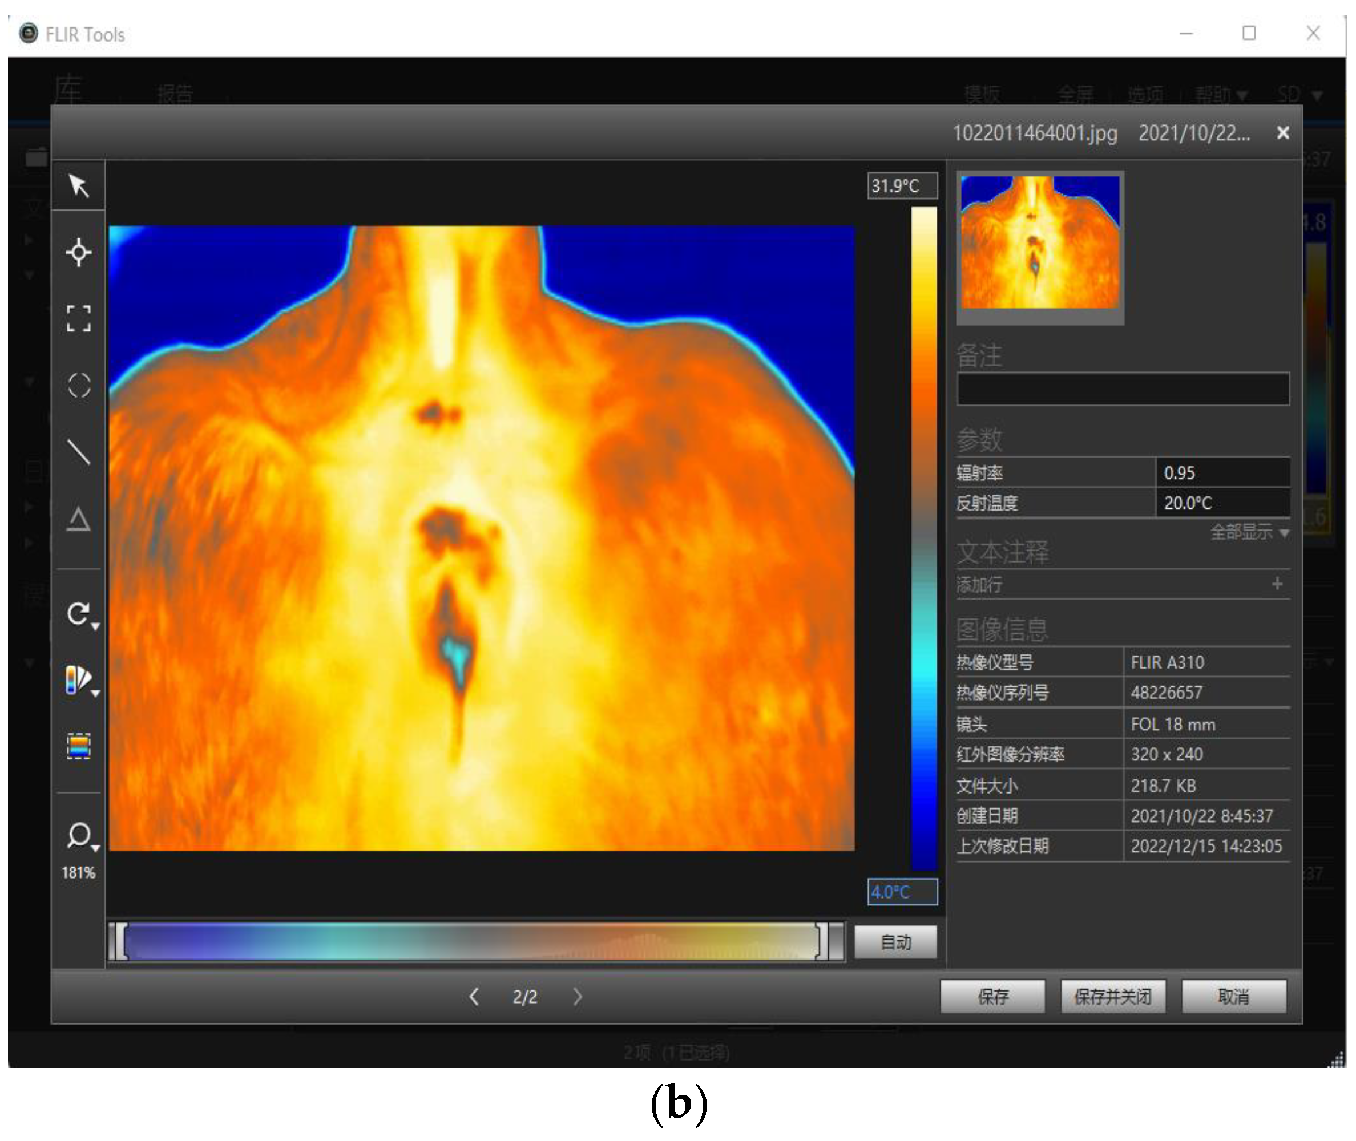Screen dimensions: 1356x1141
Task: Select the line measurement tool
Action: [78, 452]
